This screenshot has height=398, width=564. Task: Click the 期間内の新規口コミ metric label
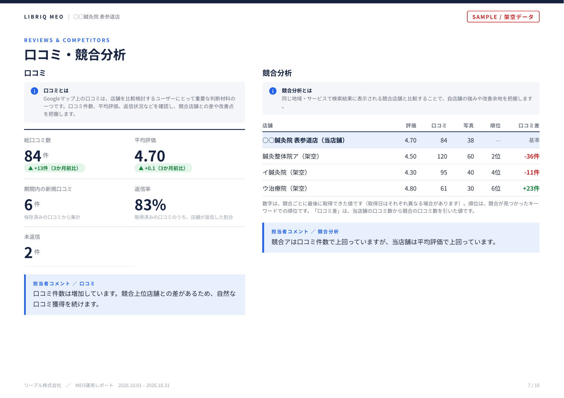pos(48,189)
